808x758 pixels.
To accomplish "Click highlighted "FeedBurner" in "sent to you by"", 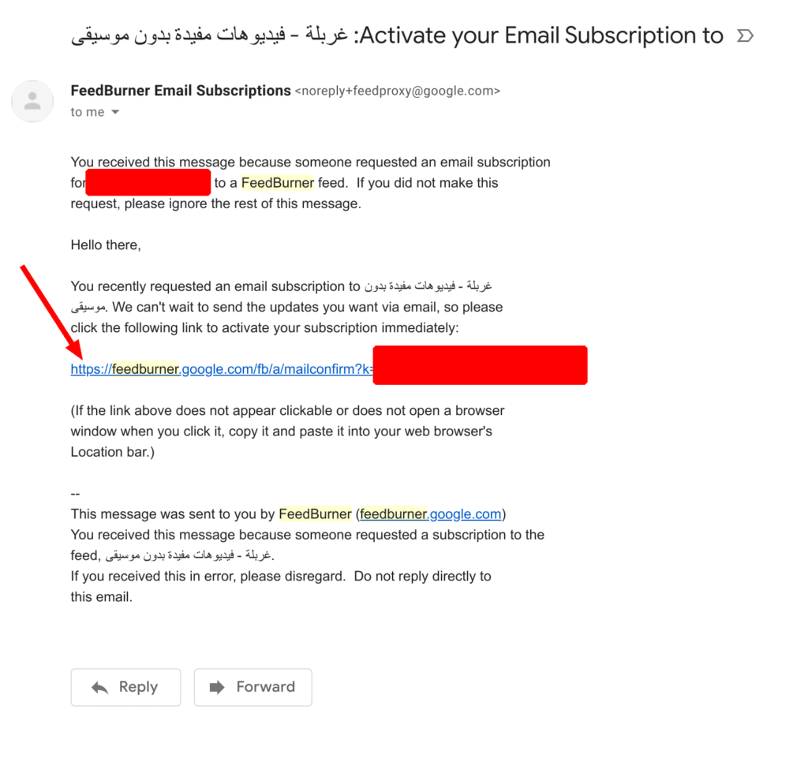I will (315, 514).
